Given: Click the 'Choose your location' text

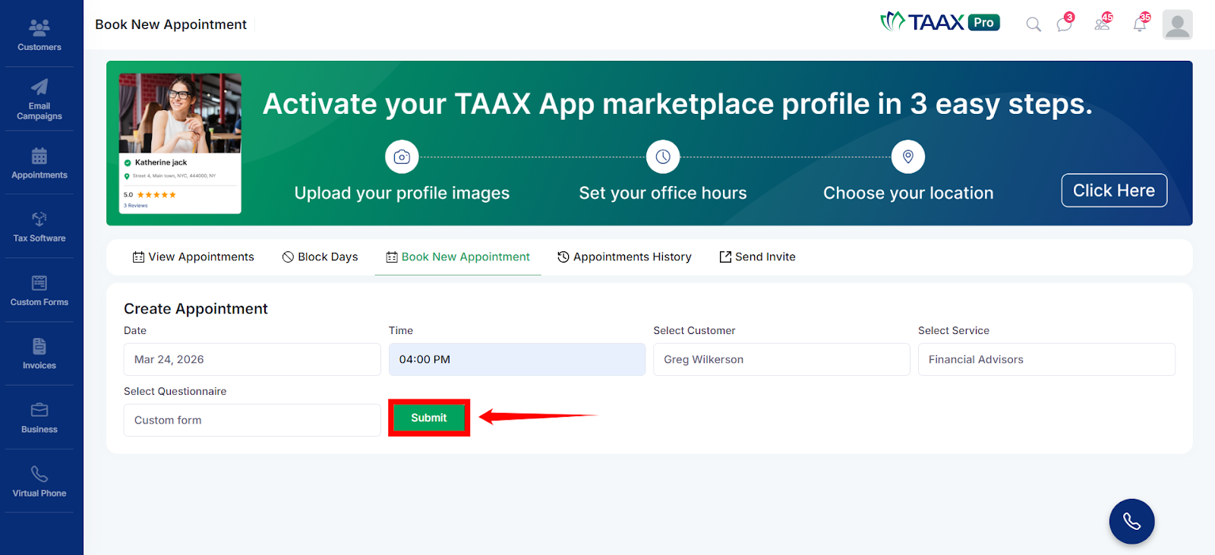Looking at the screenshot, I should [x=908, y=193].
